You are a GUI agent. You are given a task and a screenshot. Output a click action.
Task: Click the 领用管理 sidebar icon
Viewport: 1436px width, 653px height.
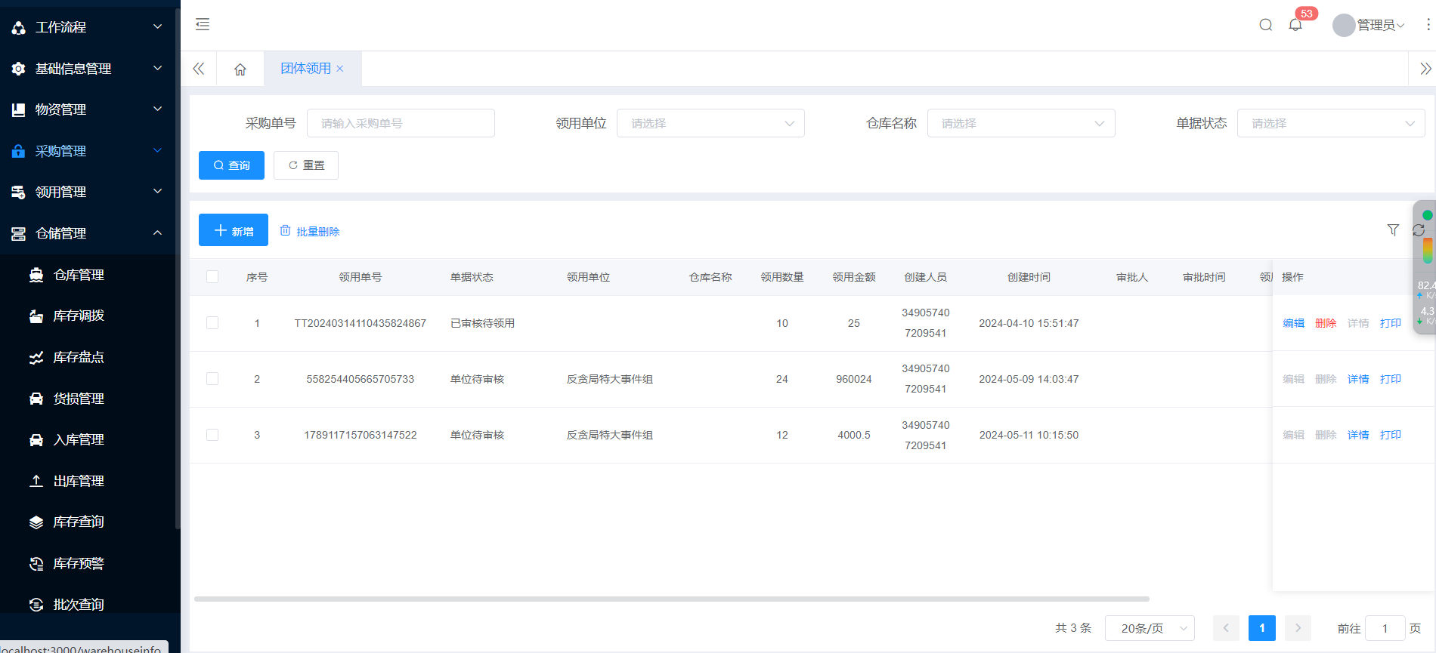coord(19,193)
